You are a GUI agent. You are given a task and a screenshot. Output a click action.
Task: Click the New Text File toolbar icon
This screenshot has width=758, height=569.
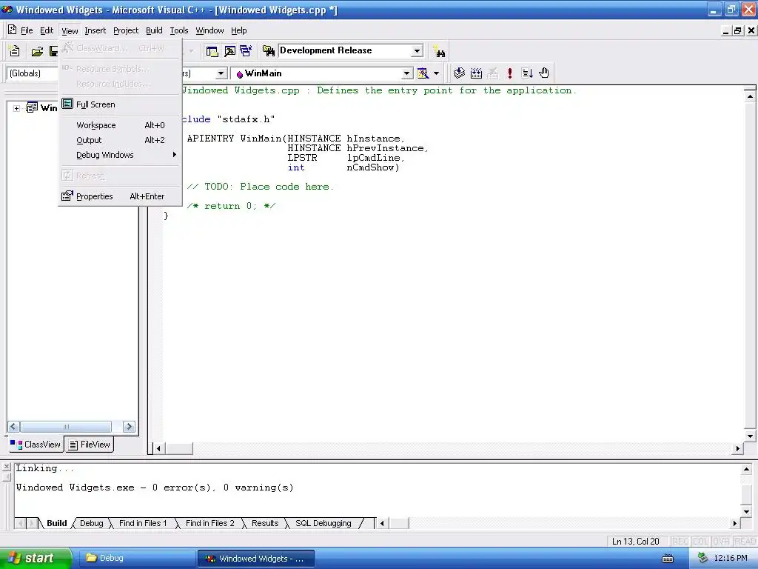pyautogui.click(x=15, y=51)
